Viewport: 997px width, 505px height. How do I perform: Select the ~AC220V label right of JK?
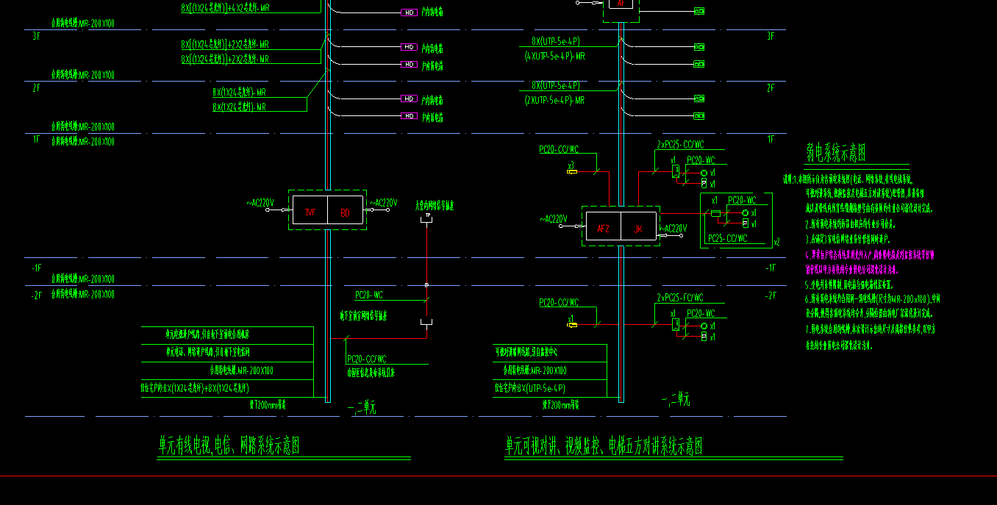pyautogui.click(x=673, y=229)
